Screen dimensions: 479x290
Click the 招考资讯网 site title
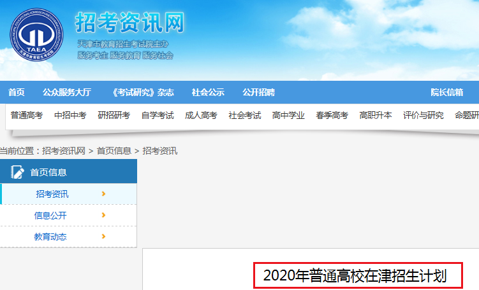click(130, 22)
